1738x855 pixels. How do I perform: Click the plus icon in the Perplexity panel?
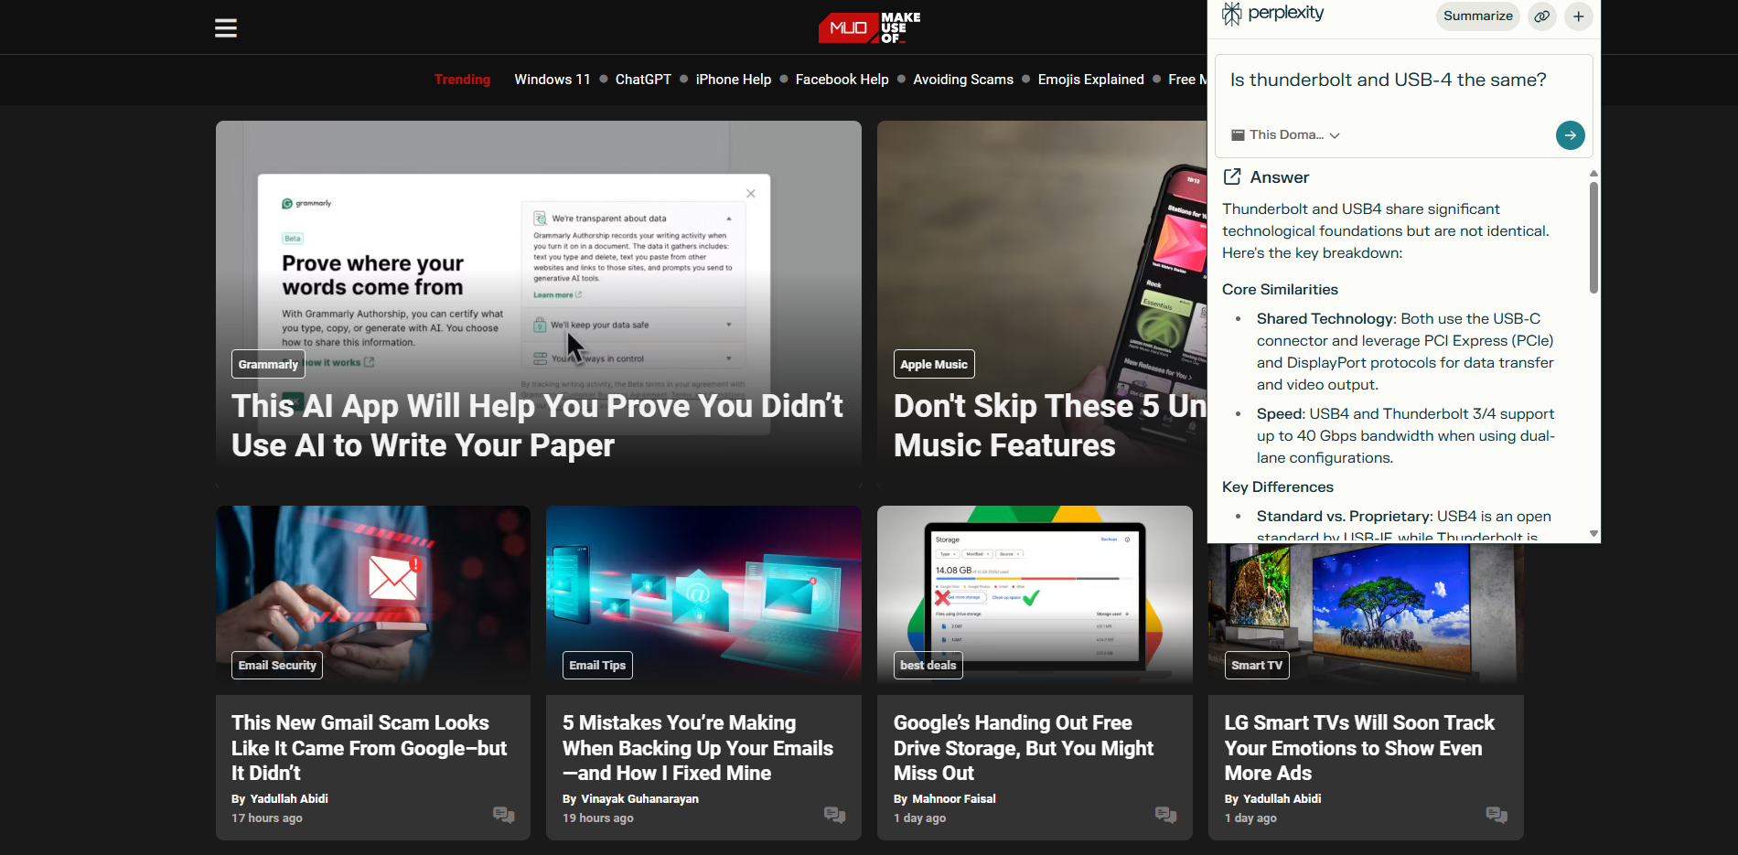pyautogui.click(x=1579, y=16)
